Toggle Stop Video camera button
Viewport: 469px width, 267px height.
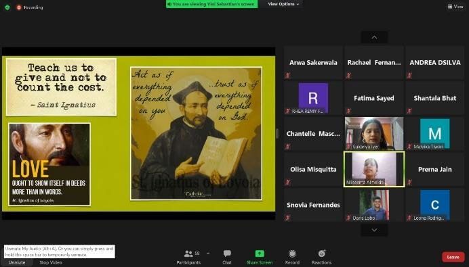pos(51,262)
